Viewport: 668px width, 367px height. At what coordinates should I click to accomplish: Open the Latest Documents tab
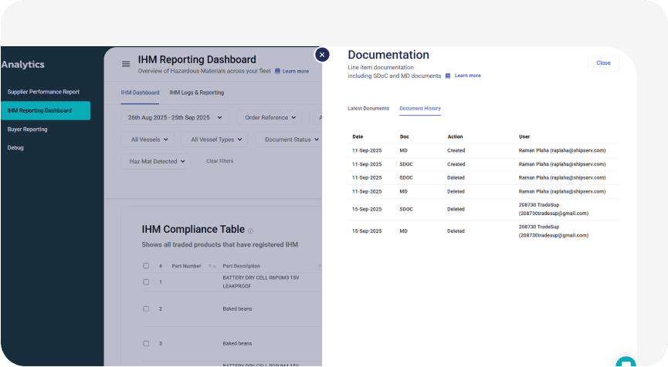(x=368, y=109)
